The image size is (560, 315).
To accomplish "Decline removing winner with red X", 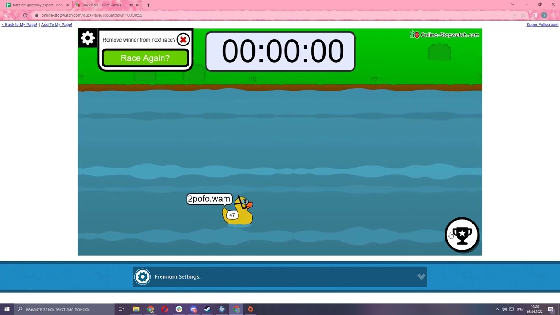I will coord(183,40).
